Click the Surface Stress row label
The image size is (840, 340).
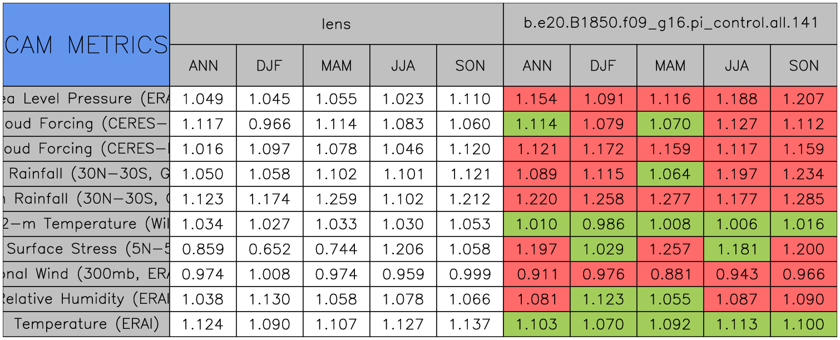[x=86, y=249]
